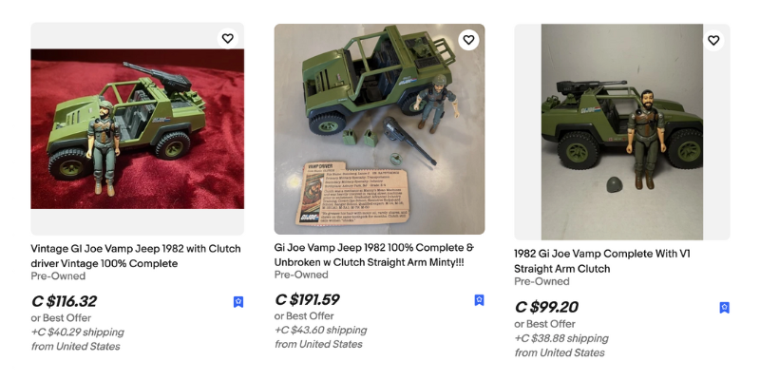Viewport: 760px width, 380px height.
Task: Click the blue badge beside price C $99.20
Action: (x=724, y=307)
